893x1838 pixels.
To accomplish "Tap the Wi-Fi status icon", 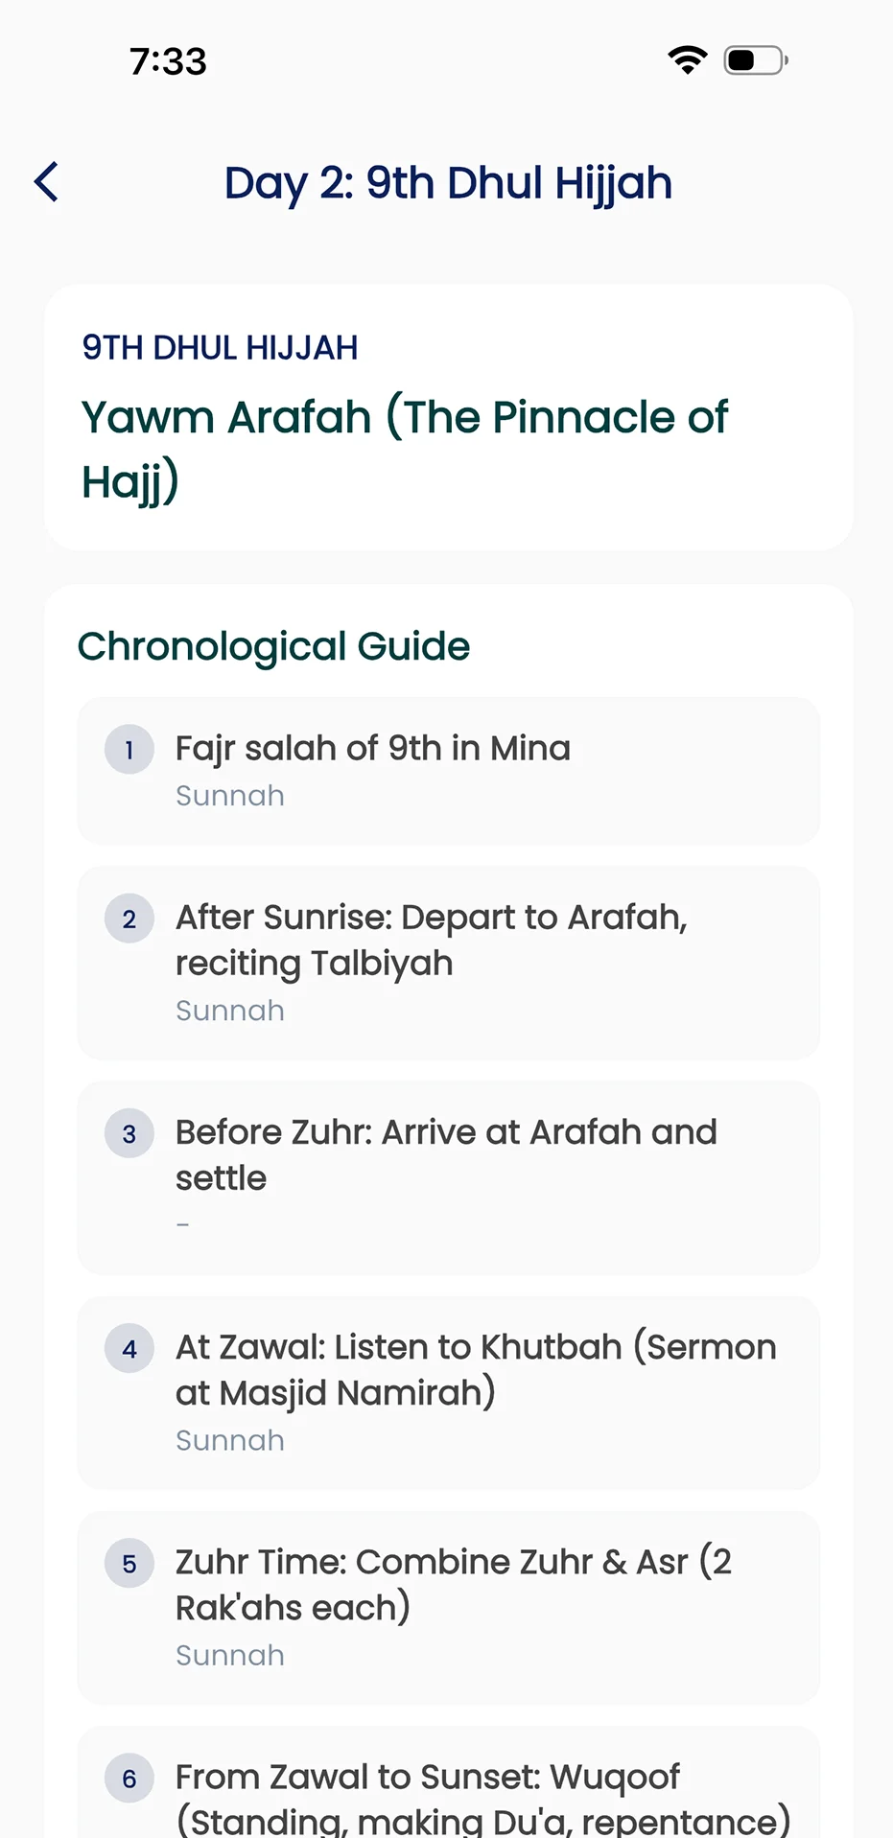I will [687, 60].
